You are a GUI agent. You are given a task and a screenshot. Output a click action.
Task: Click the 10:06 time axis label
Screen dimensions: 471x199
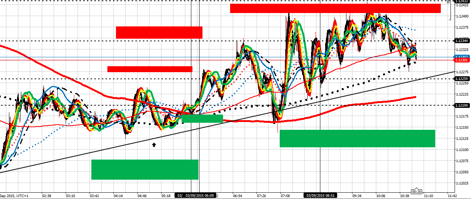(x=381, y=195)
